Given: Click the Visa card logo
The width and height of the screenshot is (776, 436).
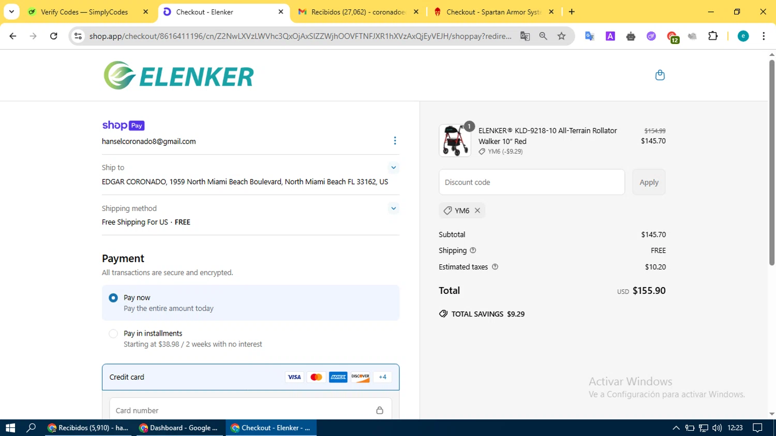Looking at the screenshot, I should (x=294, y=377).
